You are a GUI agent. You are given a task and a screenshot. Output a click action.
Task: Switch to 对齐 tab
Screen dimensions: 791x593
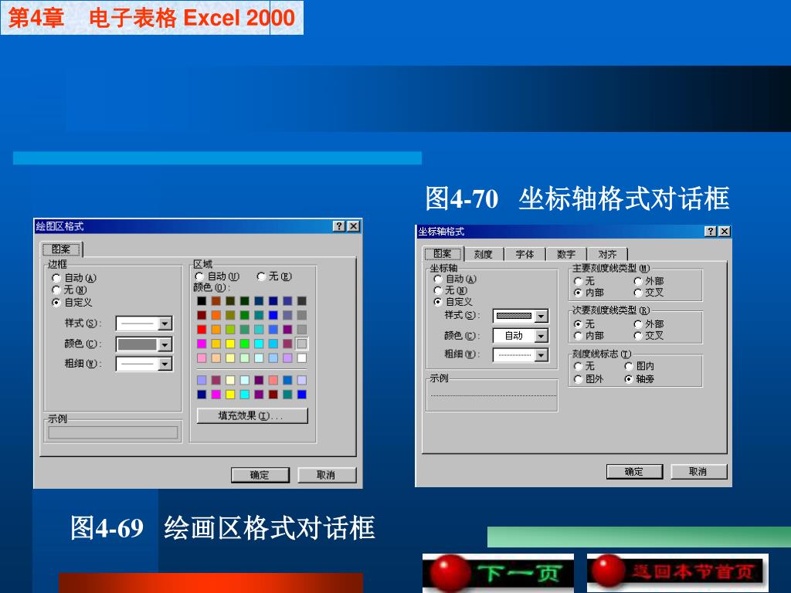[607, 254]
